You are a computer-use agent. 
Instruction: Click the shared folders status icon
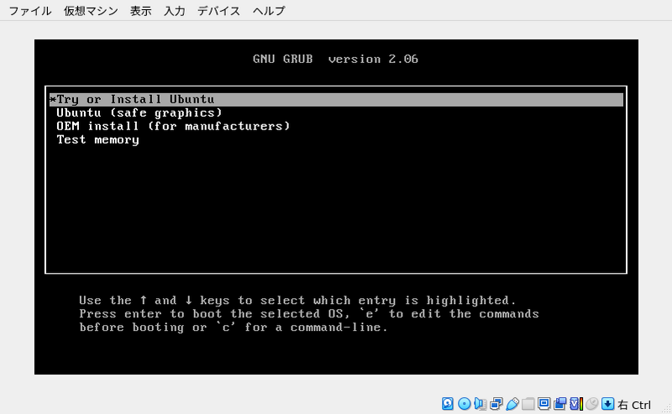[528, 404]
